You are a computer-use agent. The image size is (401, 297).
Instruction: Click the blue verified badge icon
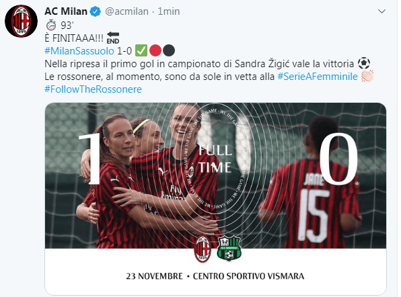click(96, 11)
